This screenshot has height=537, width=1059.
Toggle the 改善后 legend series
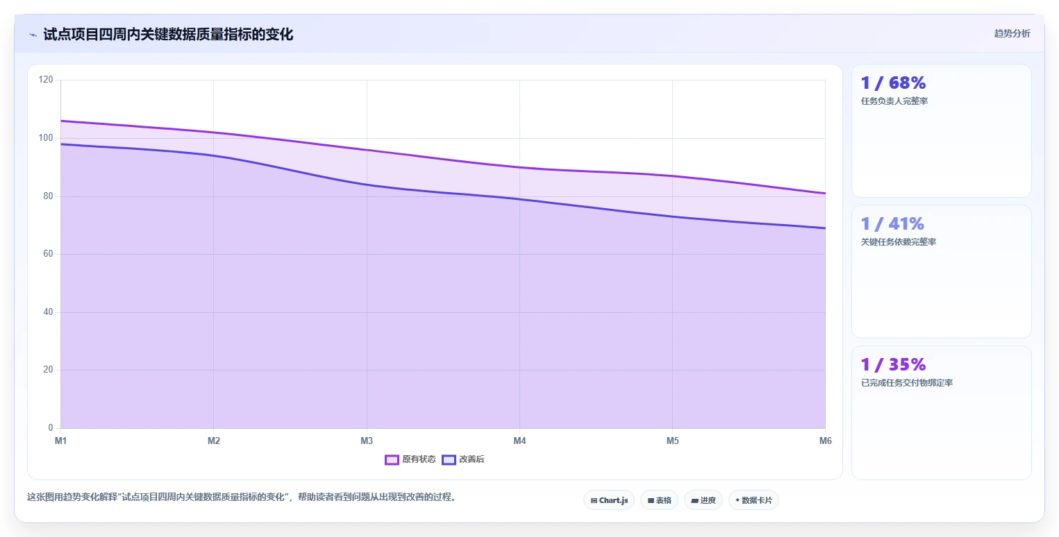click(463, 459)
